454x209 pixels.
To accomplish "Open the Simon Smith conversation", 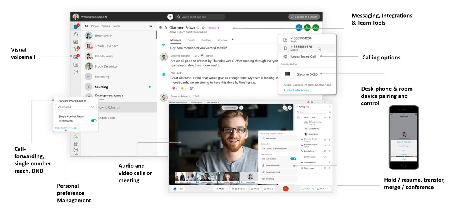I will tap(119, 36).
